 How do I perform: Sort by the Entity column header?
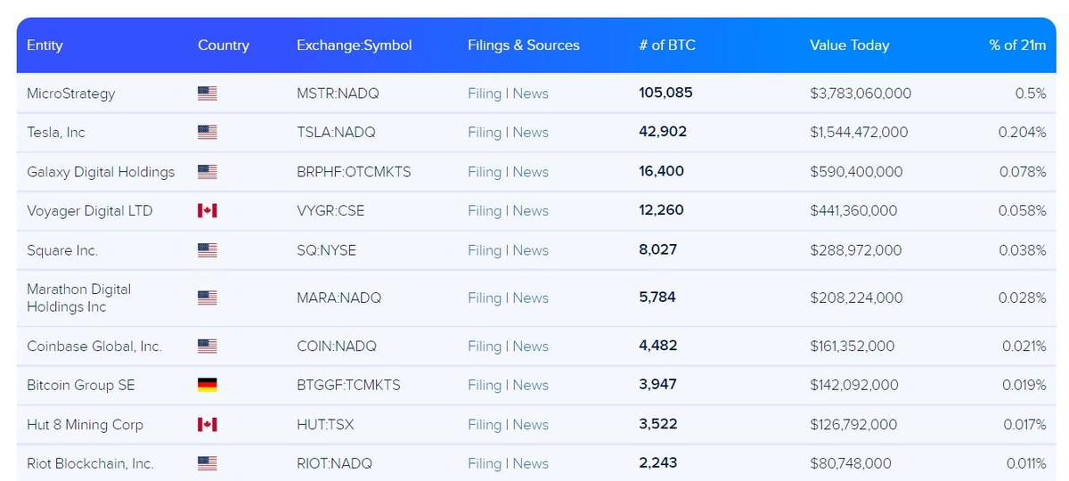(x=45, y=45)
